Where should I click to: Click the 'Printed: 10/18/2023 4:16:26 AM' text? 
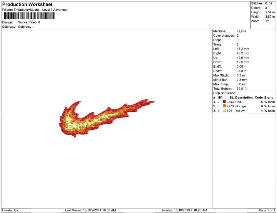(184, 210)
